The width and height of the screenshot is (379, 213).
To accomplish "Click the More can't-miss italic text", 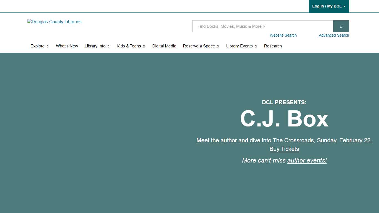I will pyautogui.click(x=264, y=161).
